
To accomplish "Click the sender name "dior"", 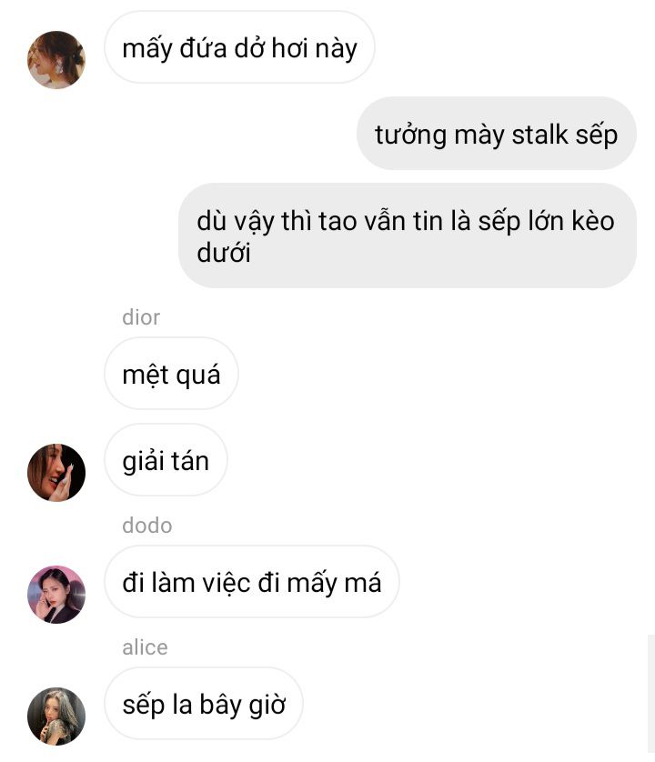I will point(141,317).
